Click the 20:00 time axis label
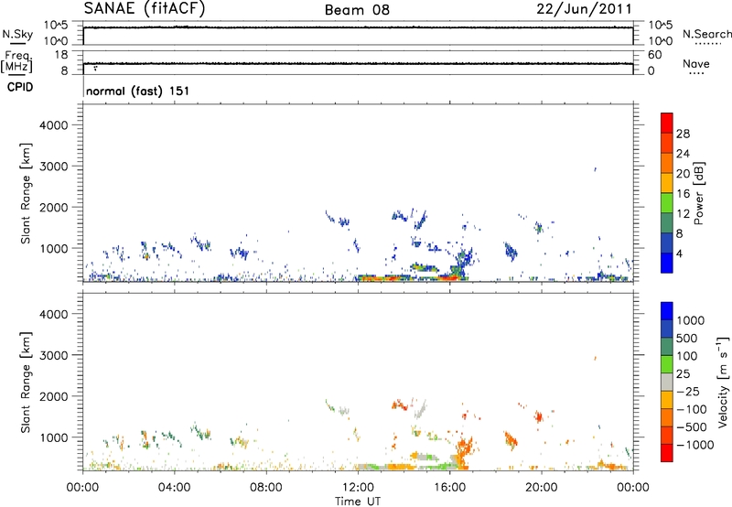 [541, 488]
